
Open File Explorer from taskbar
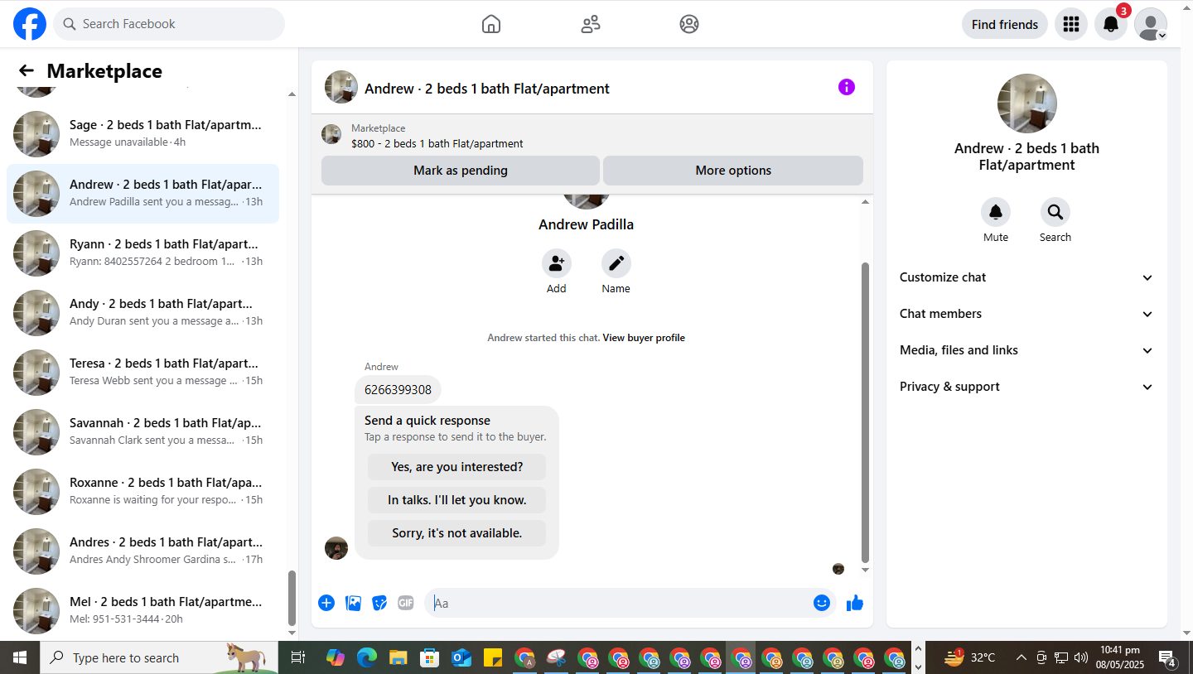click(x=398, y=657)
